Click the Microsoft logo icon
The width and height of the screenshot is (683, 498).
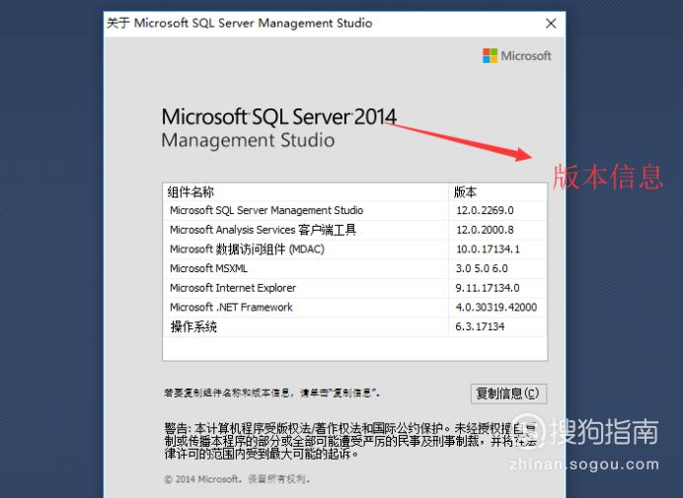(490, 56)
